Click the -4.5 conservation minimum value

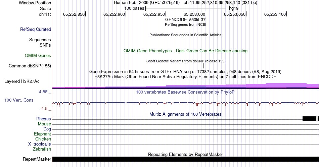click(x=44, y=109)
